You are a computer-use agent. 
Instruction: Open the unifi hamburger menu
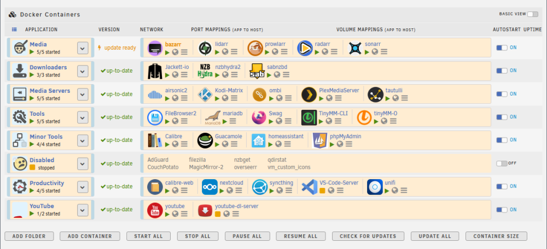(x=404, y=190)
